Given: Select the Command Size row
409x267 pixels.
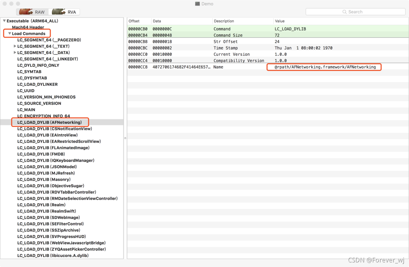Looking at the screenshot, I should (268, 35).
